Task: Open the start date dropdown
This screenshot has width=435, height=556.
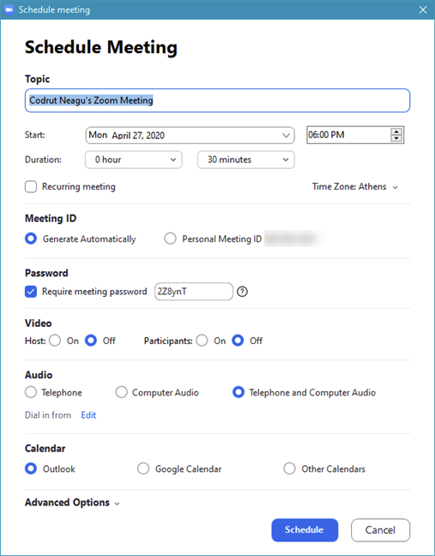Action: 190,136
